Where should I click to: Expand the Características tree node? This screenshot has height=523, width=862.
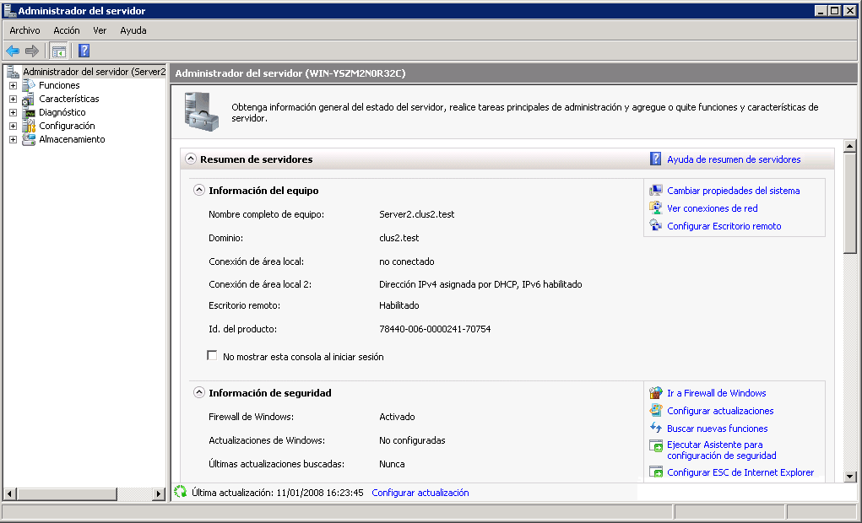[13, 99]
